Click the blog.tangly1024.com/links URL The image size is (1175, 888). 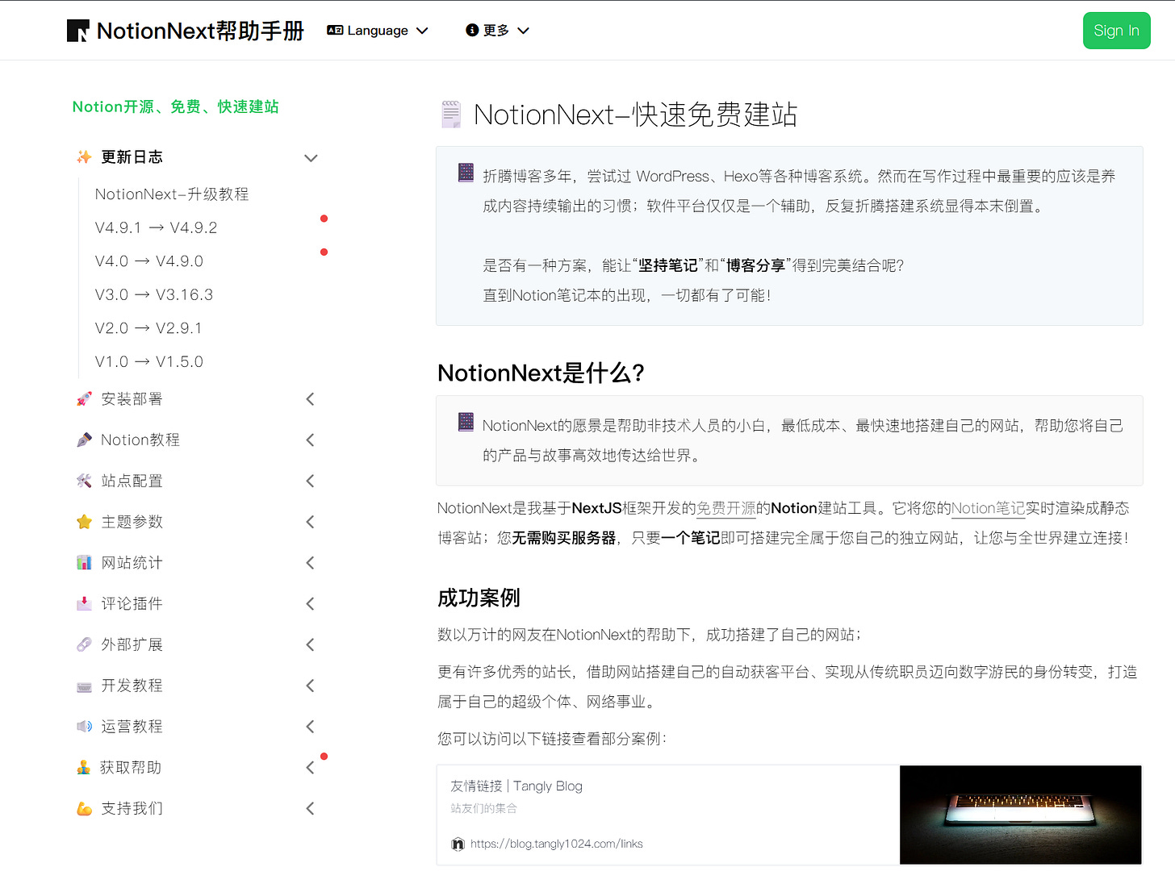pyautogui.click(x=557, y=844)
